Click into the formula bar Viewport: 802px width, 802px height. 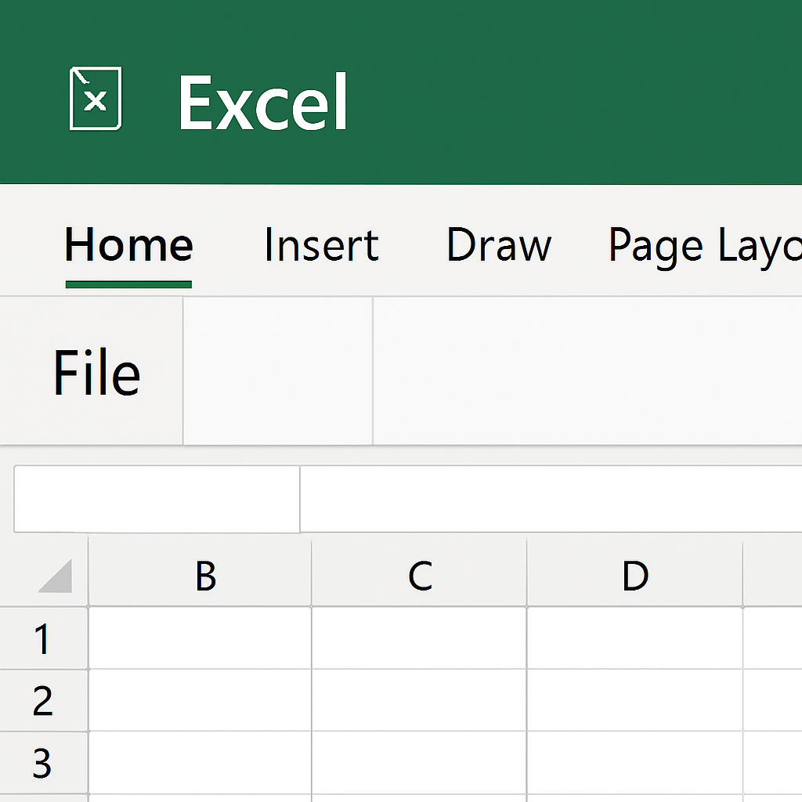coord(551,499)
